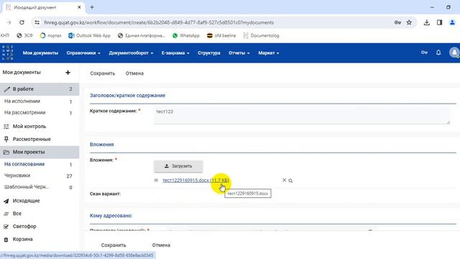
Task: Select В работе in sidebar
Action: tap(40, 89)
